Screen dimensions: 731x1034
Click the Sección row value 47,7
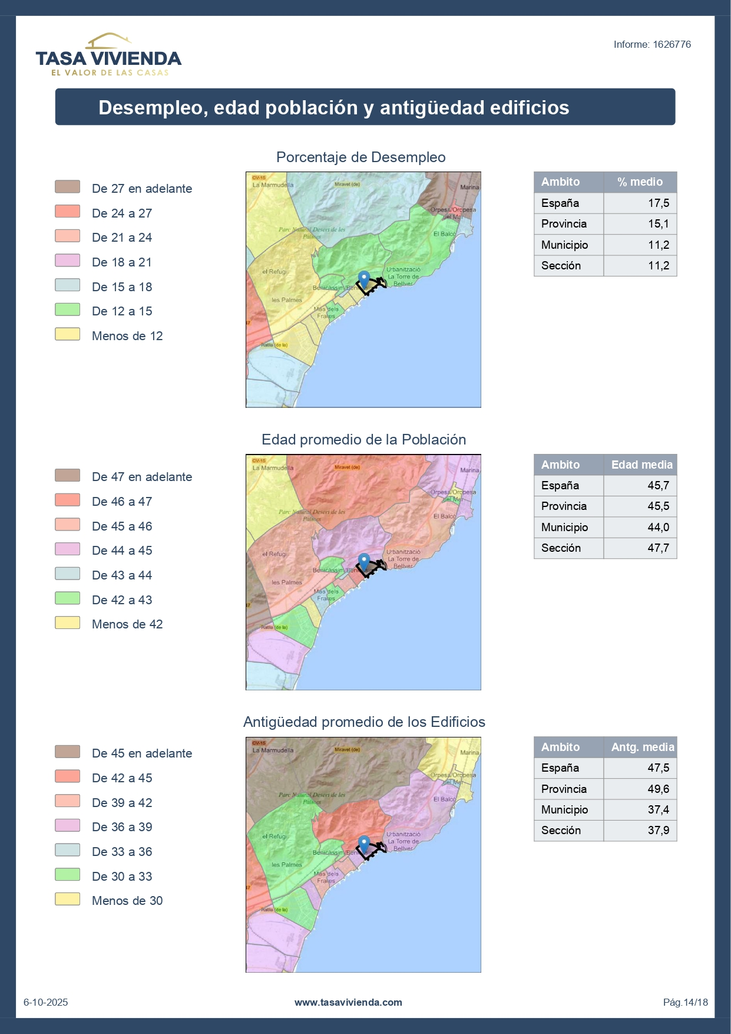point(658,548)
